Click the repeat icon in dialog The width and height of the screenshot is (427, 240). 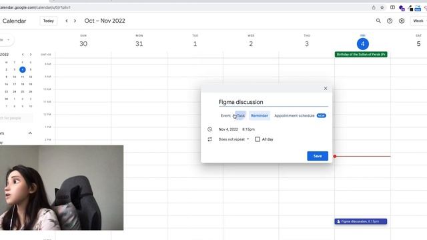click(x=209, y=139)
